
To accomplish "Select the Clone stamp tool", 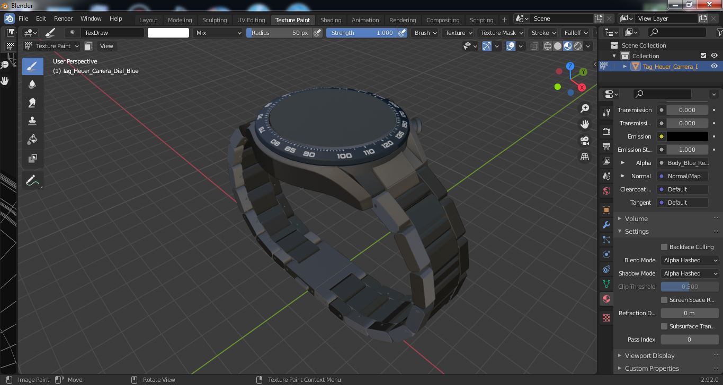I will click(32, 122).
